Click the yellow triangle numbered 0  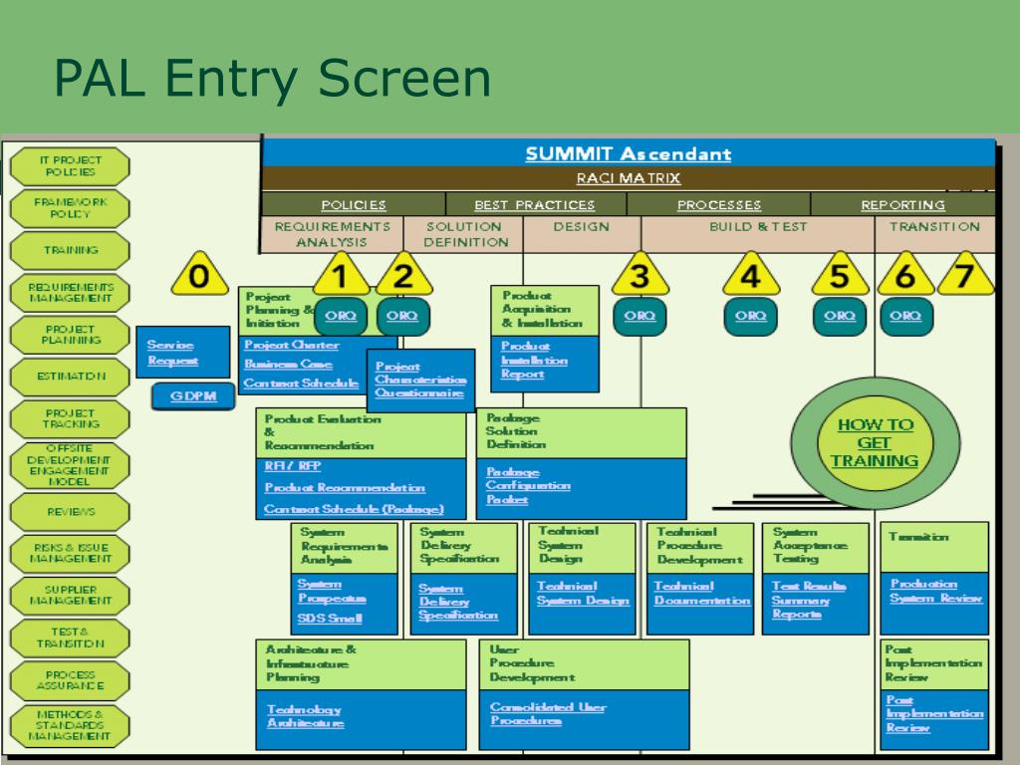pyautogui.click(x=199, y=275)
